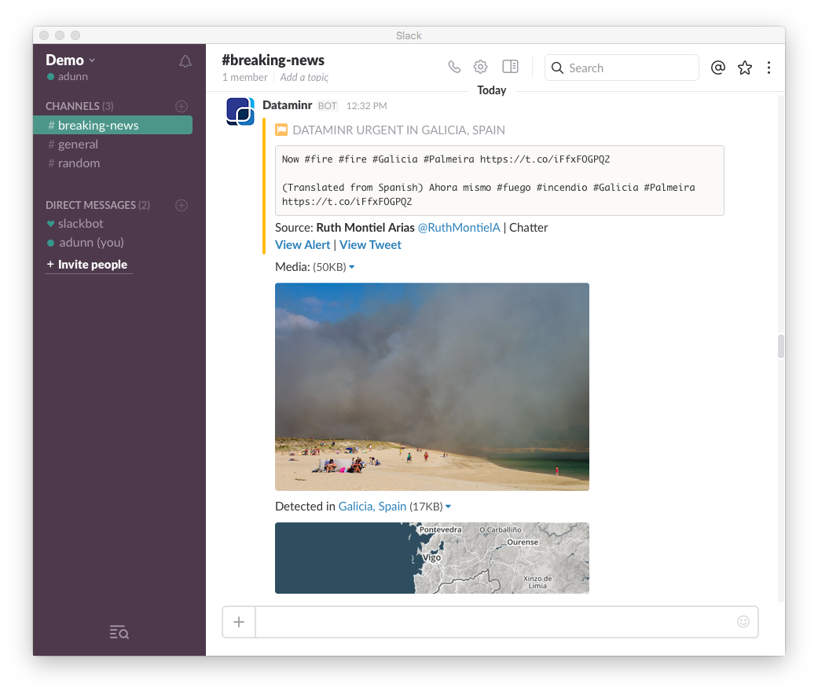The image size is (818, 695).
Task: Open quick switcher icon at sidebar bottom
Action: coord(119,632)
